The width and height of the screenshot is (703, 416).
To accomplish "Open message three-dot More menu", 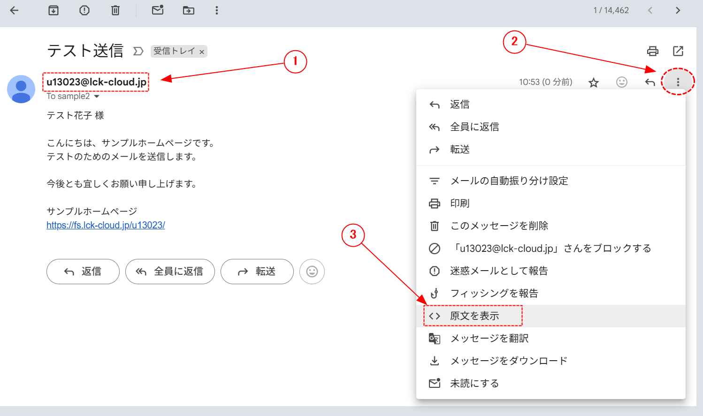I will (x=678, y=83).
